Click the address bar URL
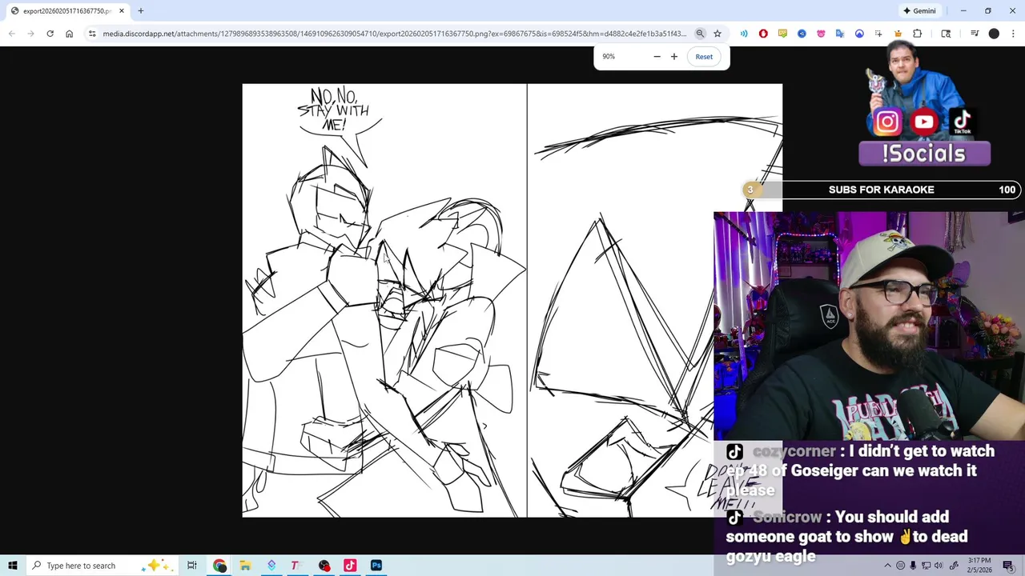Viewport: 1025px width, 576px height. click(x=394, y=34)
